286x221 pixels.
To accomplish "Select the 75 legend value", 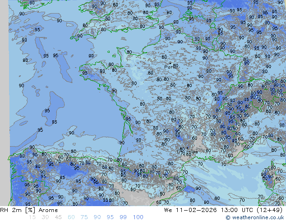I will pyautogui.click(x=84, y=217).
